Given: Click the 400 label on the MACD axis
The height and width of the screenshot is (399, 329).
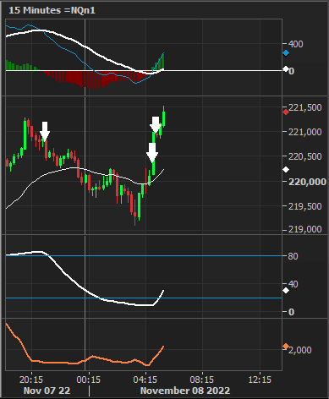Looking at the screenshot, I should click(296, 44).
